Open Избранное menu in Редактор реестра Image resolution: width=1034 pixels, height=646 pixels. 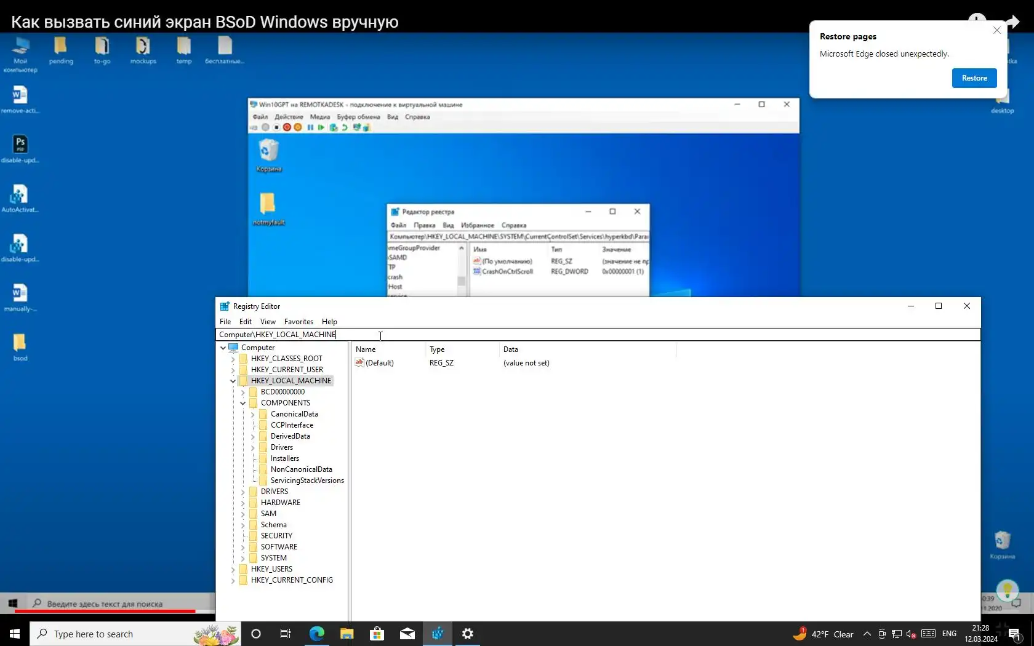click(477, 225)
